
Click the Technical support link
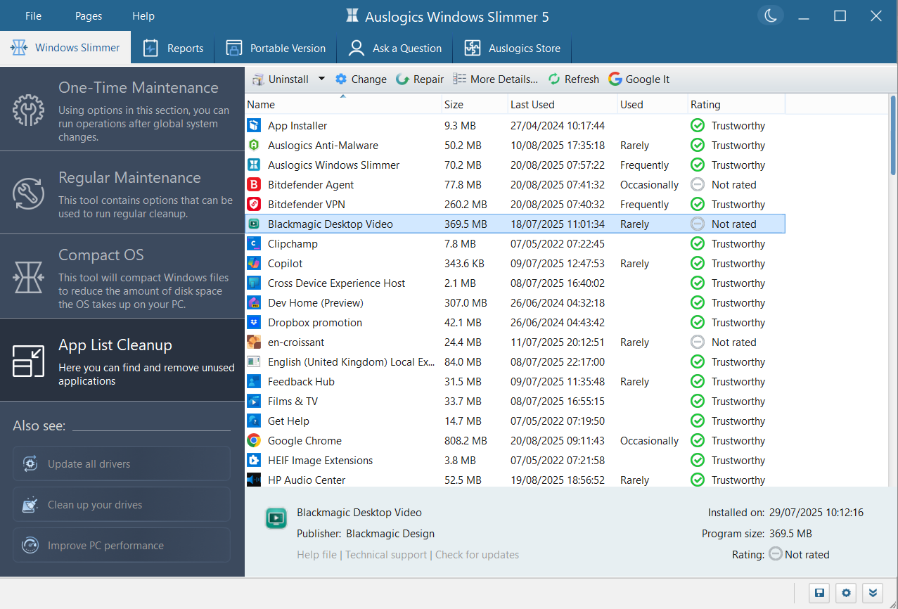[x=386, y=555]
